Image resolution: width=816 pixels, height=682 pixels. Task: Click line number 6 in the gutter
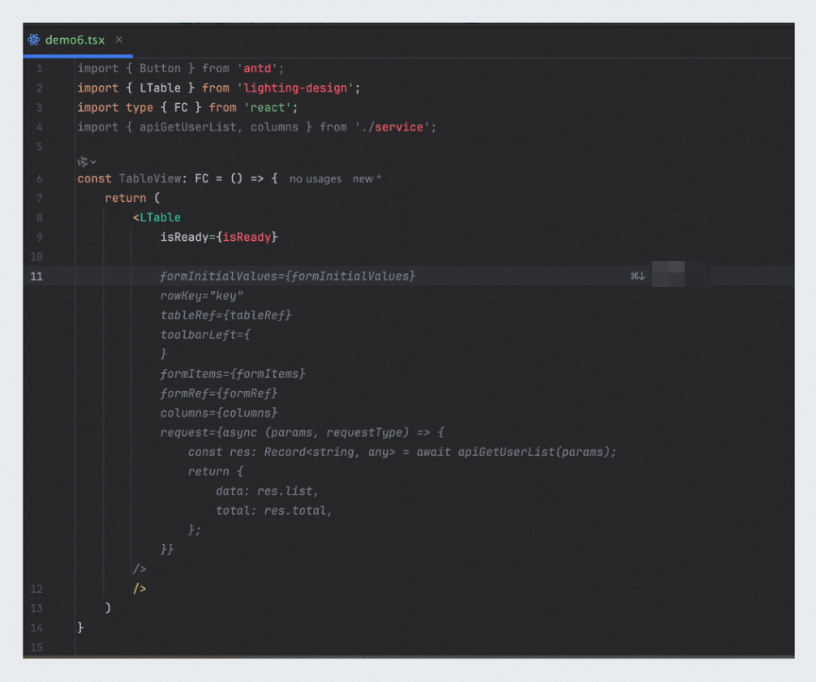pyautogui.click(x=40, y=179)
